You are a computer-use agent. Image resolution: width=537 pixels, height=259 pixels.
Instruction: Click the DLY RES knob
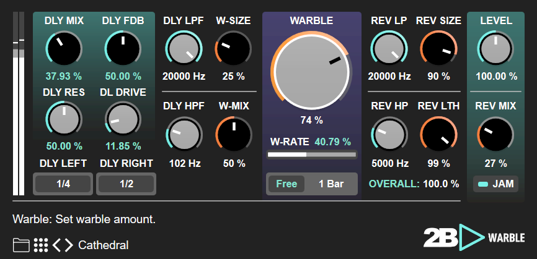(64, 119)
